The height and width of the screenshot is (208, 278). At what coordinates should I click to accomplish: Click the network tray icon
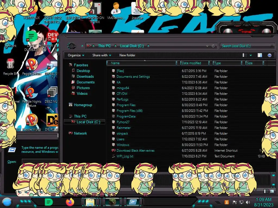(x=241, y=202)
